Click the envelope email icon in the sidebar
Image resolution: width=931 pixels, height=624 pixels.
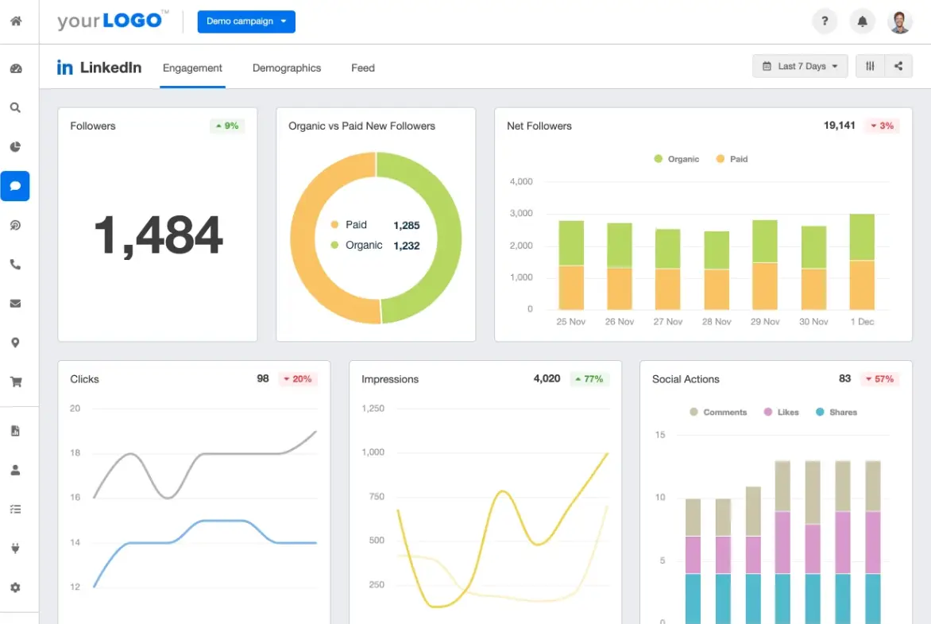15,304
